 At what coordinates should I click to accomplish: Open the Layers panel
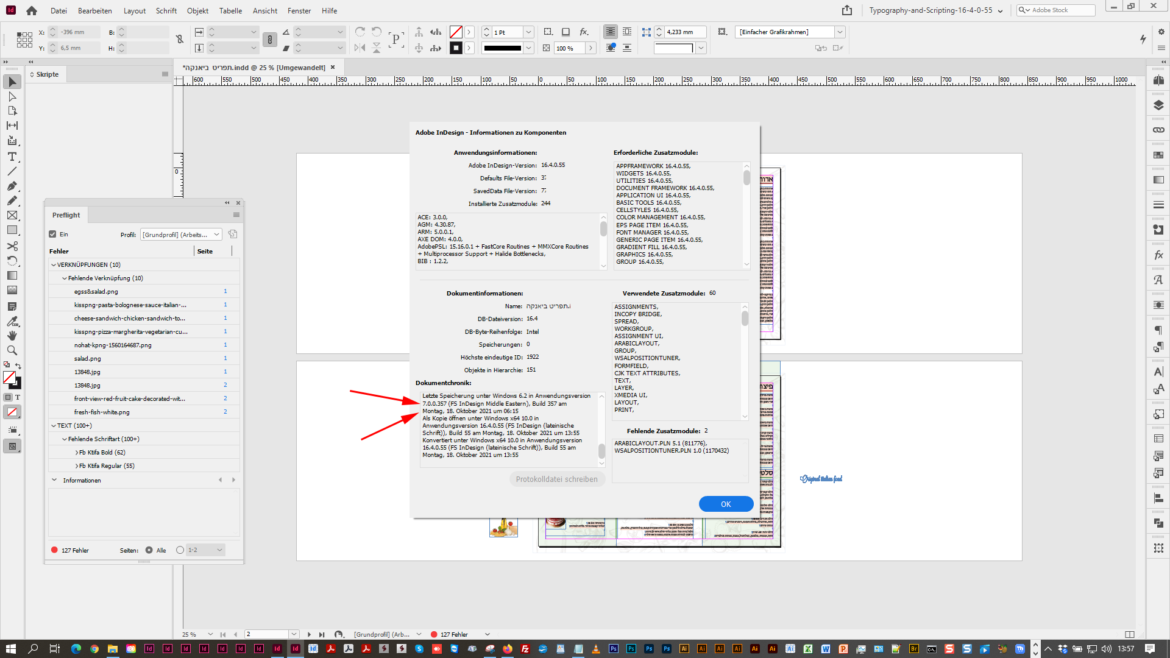pos(1157,104)
